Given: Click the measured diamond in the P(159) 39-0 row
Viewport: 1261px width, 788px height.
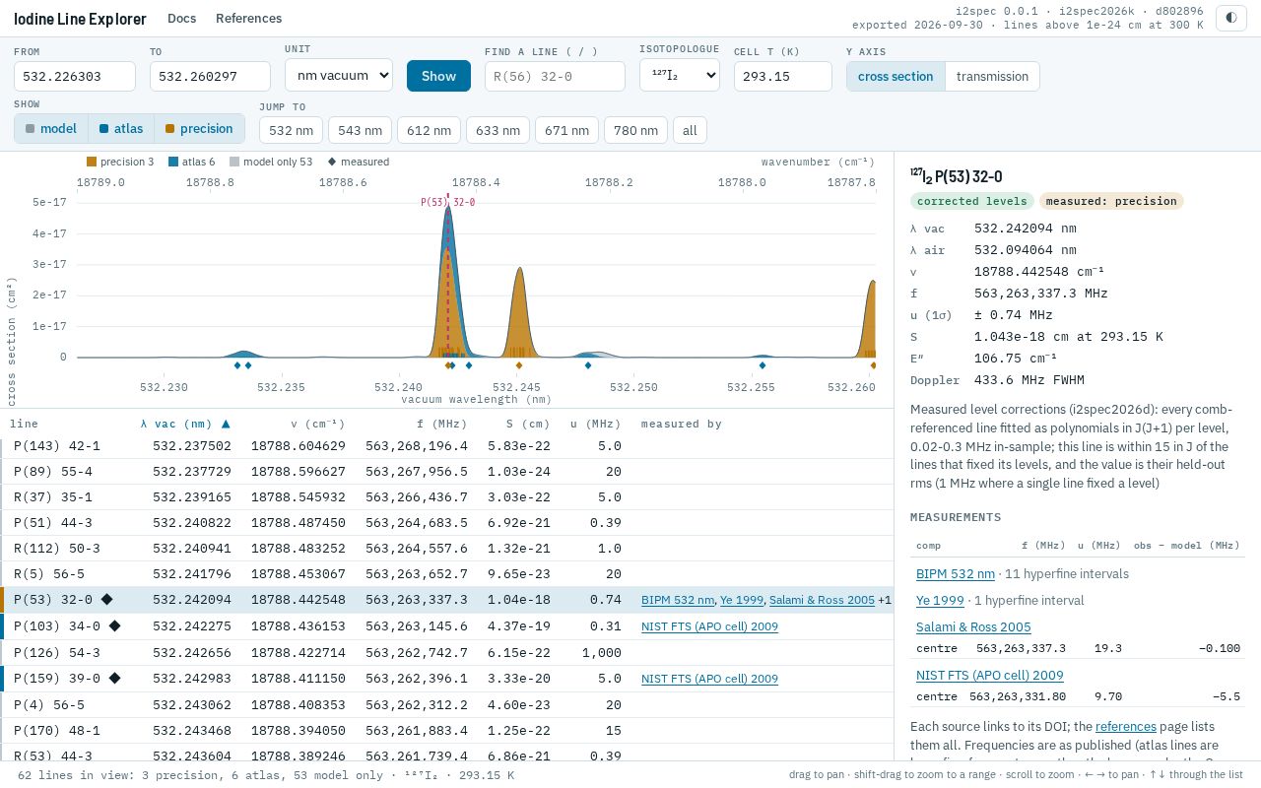Looking at the screenshot, I should (x=115, y=678).
